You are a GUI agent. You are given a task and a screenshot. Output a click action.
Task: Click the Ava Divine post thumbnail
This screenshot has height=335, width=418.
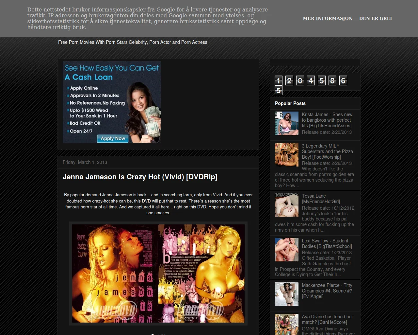[287, 325]
